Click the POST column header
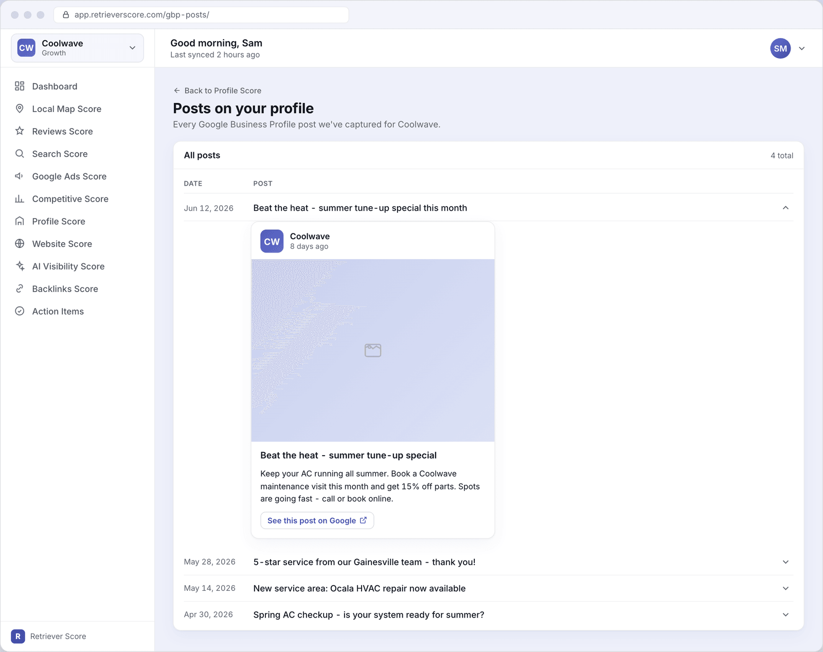Image resolution: width=823 pixels, height=652 pixels. pyautogui.click(x=263, y=184)
